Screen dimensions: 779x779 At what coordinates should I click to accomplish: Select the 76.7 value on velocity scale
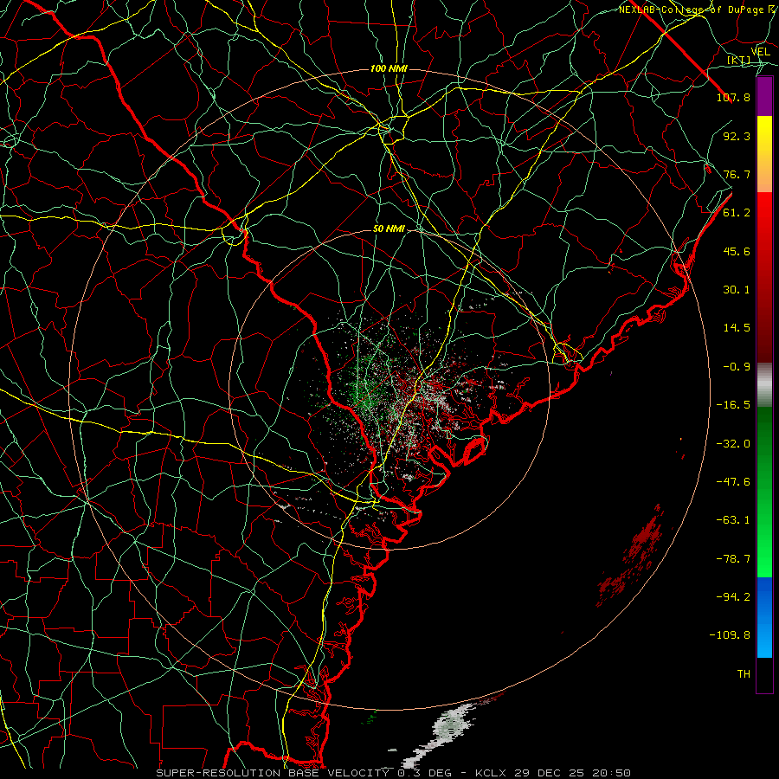[737, 174]
